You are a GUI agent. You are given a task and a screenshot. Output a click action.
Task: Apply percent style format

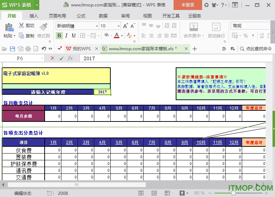(246, 36)
